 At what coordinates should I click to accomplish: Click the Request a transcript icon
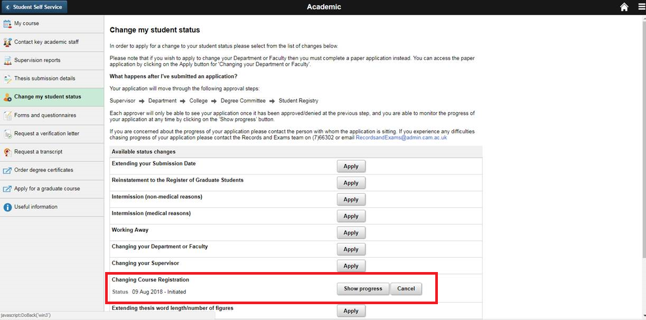click(x=7, y=152)
